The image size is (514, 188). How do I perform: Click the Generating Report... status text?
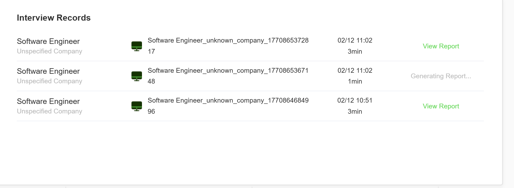click(441, 76)
